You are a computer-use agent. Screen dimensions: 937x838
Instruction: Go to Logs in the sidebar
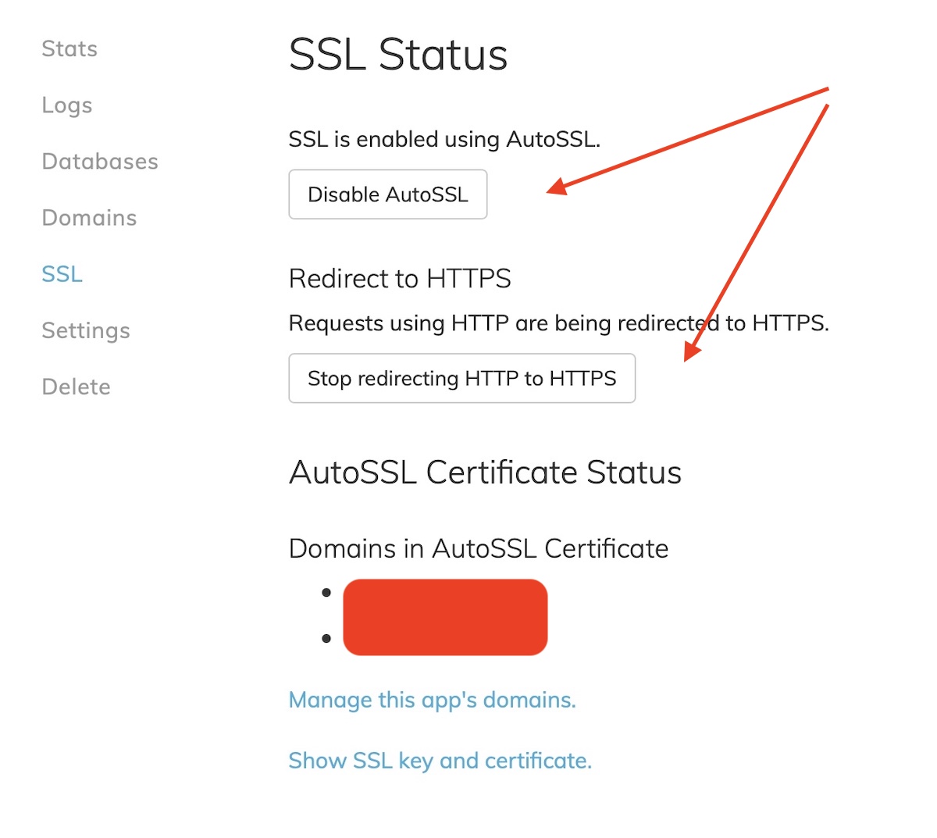point(67,105)
